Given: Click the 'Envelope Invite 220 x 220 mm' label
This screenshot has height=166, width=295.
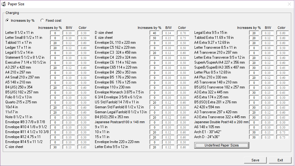Looking at the screenshot, I should [117, 142].
